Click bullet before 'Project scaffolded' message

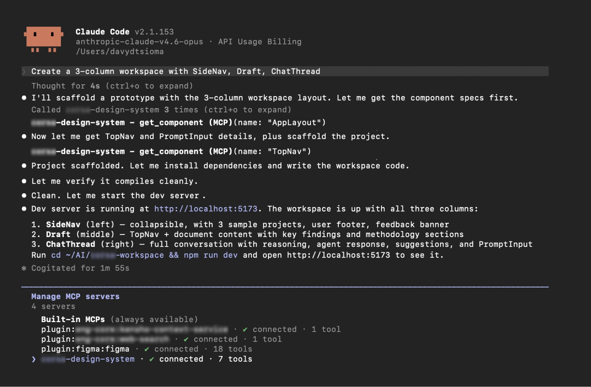(24, 166)
